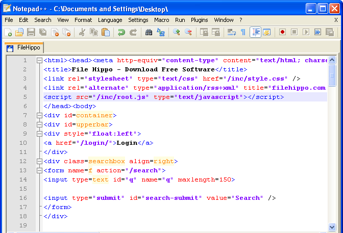The image size is (343, 233).
Task: Stop macro recording with the square icon
Action: tap(294, 32)
